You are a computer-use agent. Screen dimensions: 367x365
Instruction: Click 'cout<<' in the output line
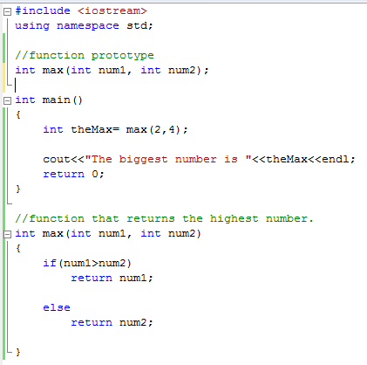(x=64, y=159)
